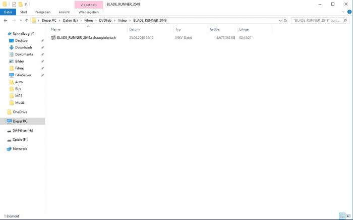Viewport: 353px width, 220px height.
Task: Refresh the folder view
Action: 285,21
